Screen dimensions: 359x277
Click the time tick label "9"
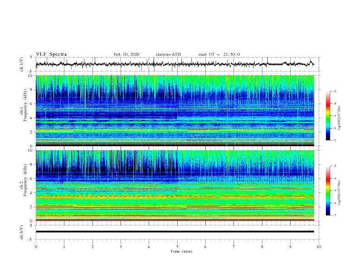pos(290,247)
